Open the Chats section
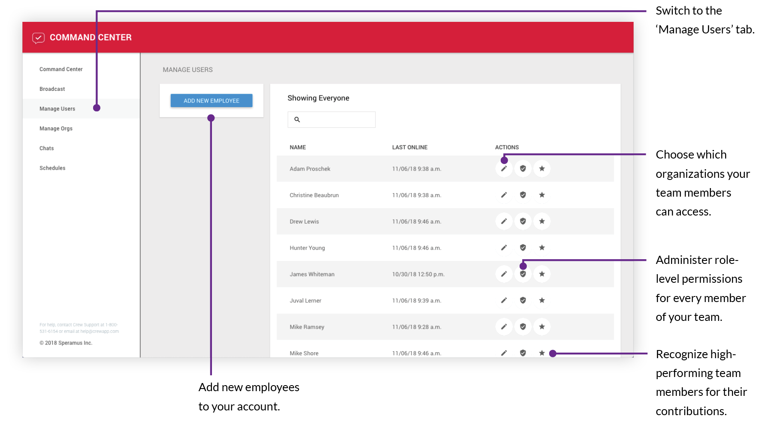The image size is (759, 422). [46, 148]
